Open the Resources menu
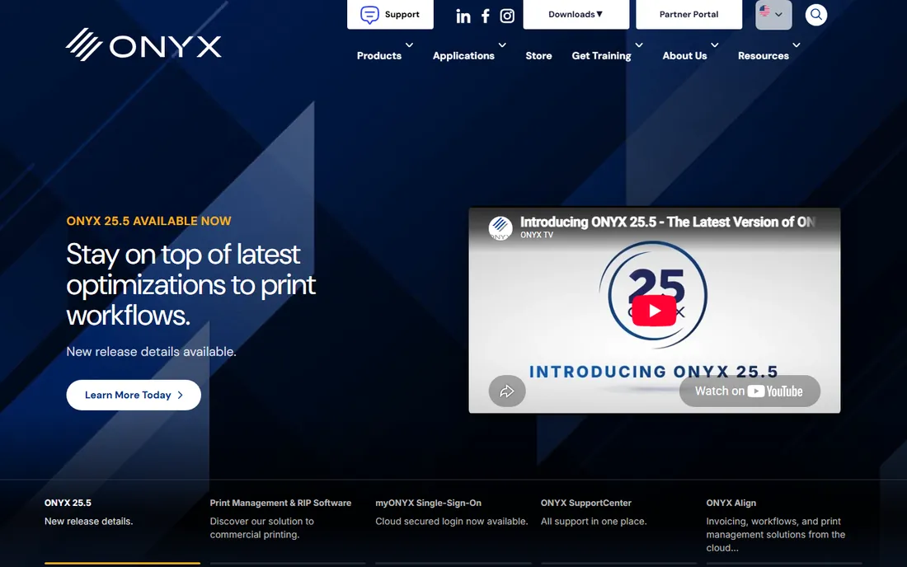Image resolution: width=907 pixels, height=567 pixels. click(x=764, y=55)
